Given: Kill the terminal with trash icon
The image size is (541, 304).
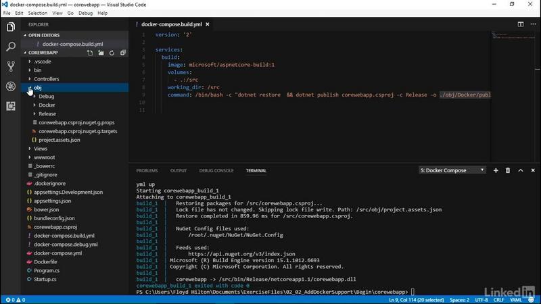Looking at the screenshot, I should pos(508,170).
